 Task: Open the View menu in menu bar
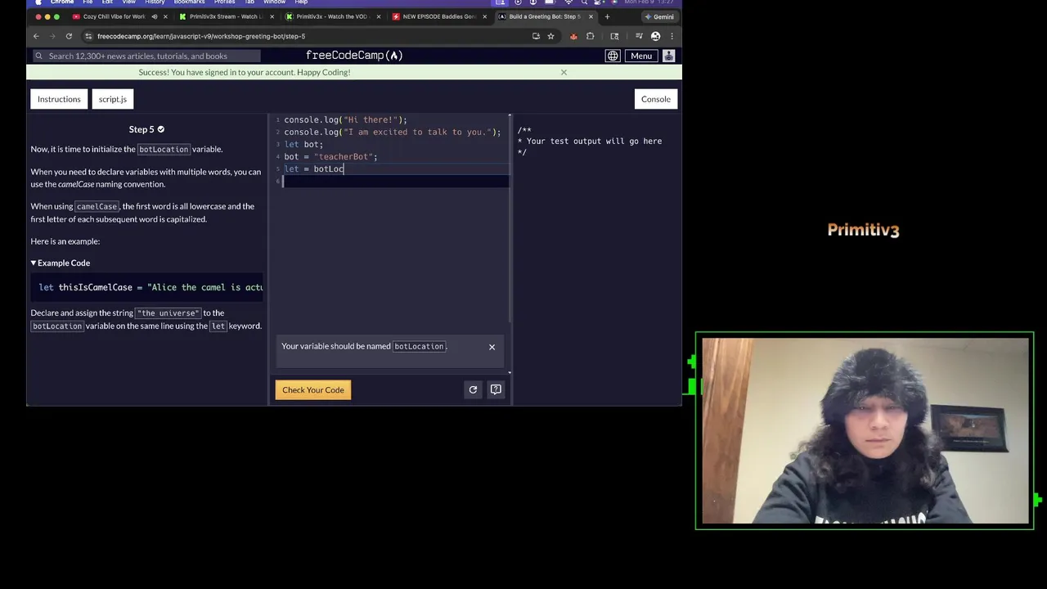click(x=129, y=2)
